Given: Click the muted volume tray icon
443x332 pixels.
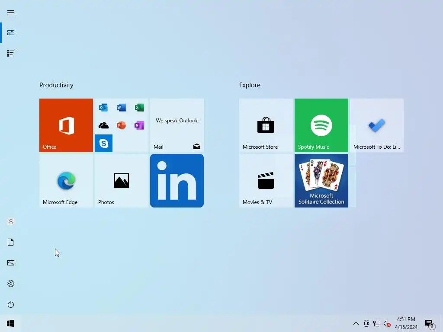Looking at the screenshot, I should tap(387, 323).
